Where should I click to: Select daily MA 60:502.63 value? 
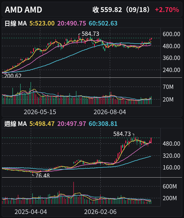click(x=103, y=23)
